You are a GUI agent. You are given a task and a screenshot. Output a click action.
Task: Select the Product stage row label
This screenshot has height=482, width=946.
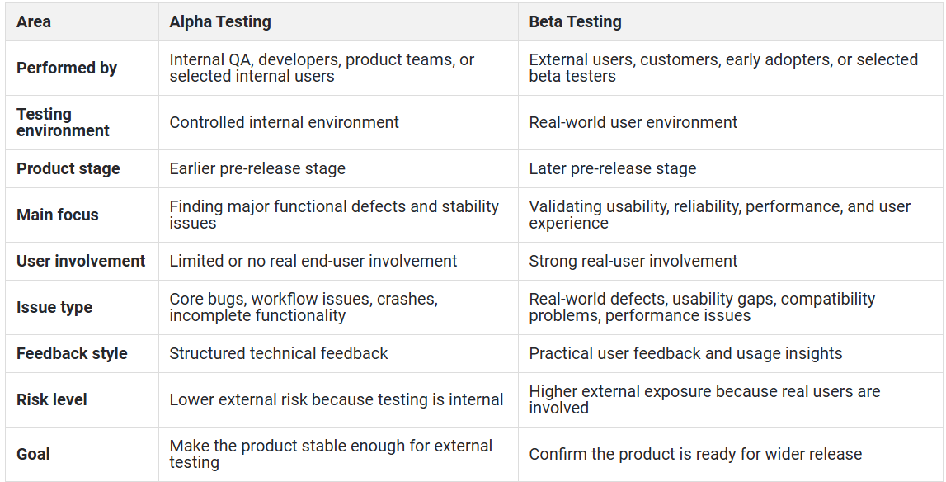pyautogui.click(x=68, y=168)
